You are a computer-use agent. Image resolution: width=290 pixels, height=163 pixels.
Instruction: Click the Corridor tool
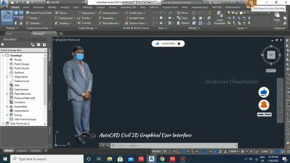(85, 23)
